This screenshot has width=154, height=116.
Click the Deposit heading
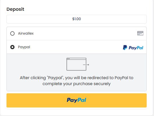click(15, 9)
